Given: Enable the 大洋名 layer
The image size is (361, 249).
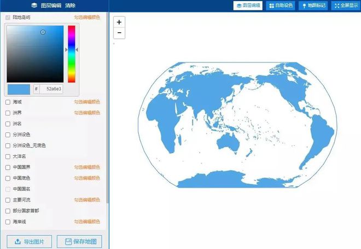Looking at the screenshot, I should [8, 157].
